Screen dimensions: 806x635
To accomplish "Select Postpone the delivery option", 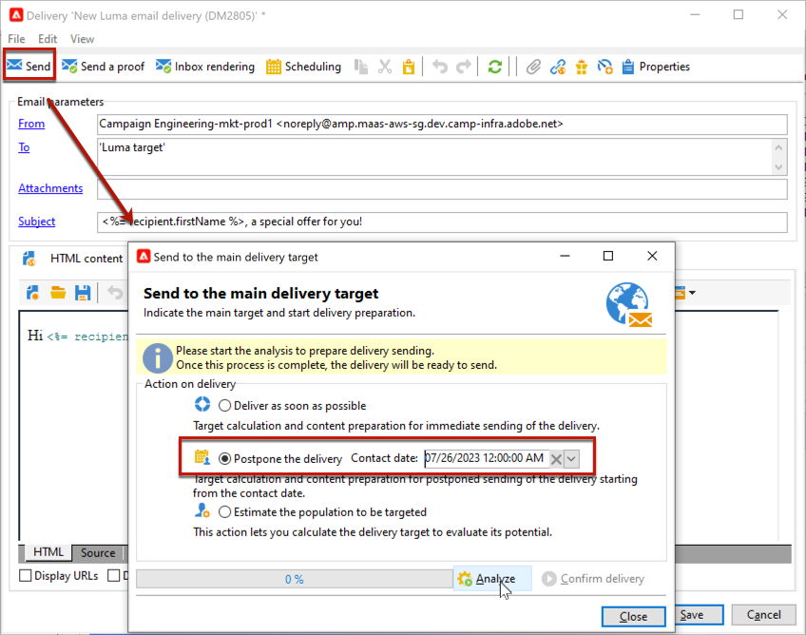I will (224, 458).
